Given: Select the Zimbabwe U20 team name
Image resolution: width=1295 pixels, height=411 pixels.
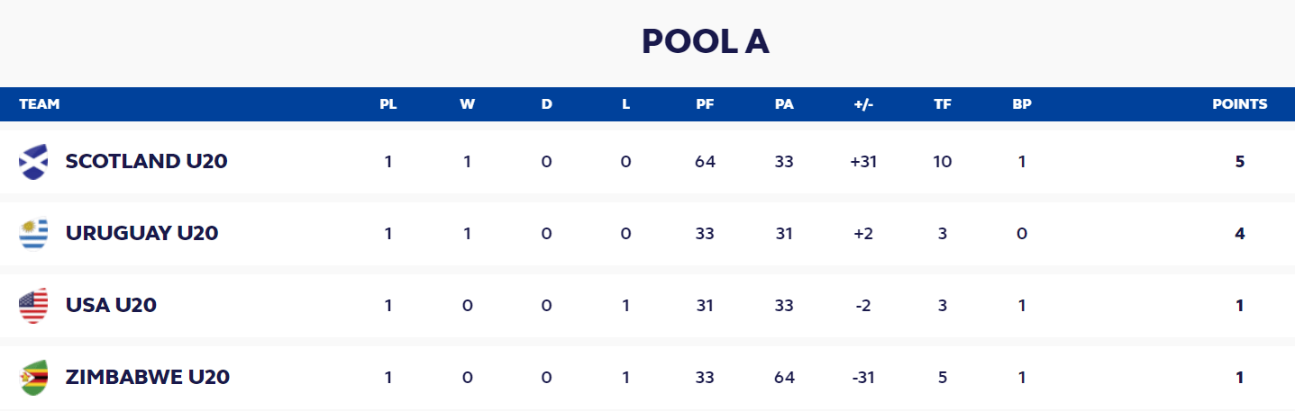Looking at the screenshot, I should [x=148, y=377].
